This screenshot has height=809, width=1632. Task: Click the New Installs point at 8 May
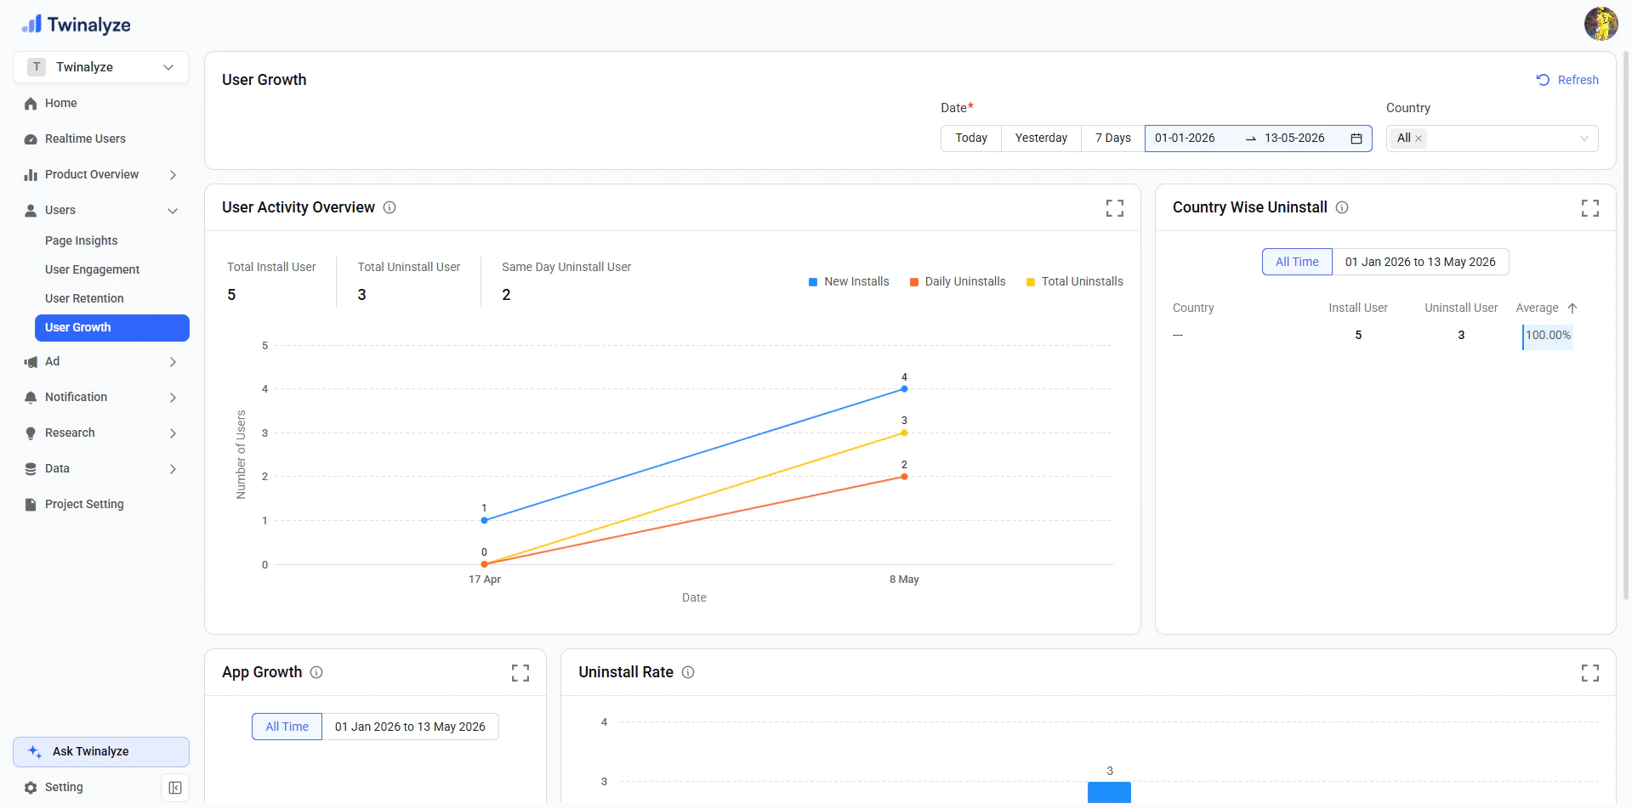tap(904, 389)
